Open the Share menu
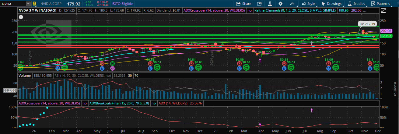The image size is (399, 134). [243, 4]
